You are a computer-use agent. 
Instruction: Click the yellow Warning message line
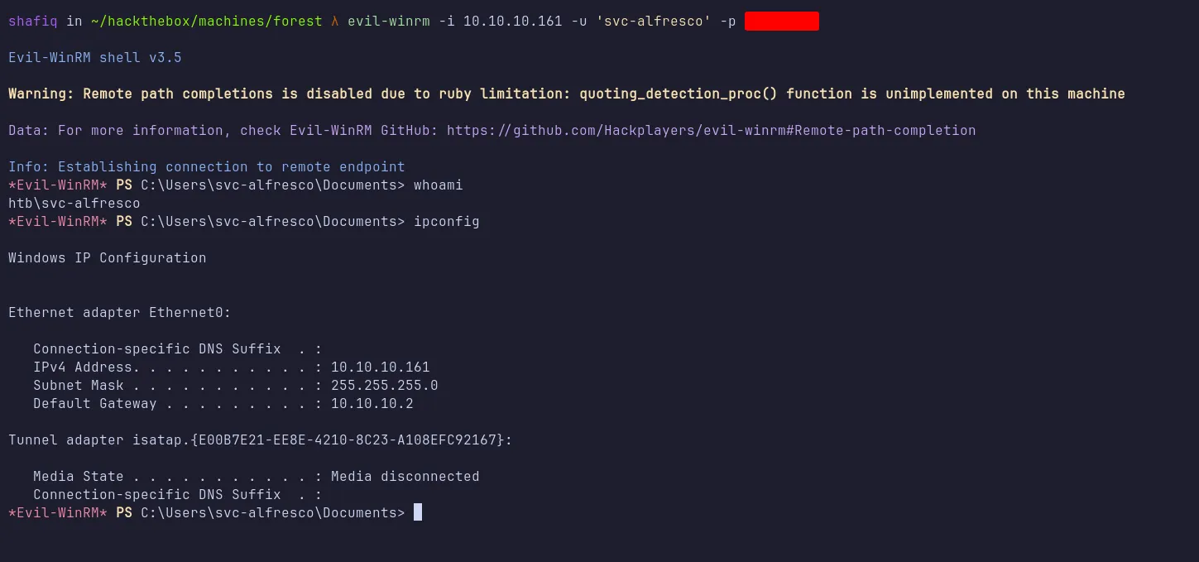pos(566,94)
